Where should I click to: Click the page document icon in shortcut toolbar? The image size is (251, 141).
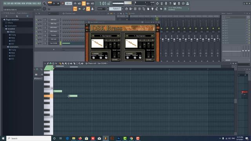point(148,9)
